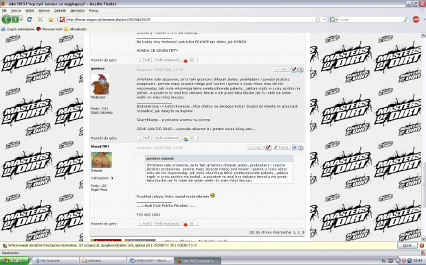
Task: Go to the home page icon
Action: (x=51, y=19)
